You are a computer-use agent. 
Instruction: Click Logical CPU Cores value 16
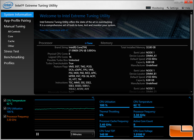click(70, 57)
